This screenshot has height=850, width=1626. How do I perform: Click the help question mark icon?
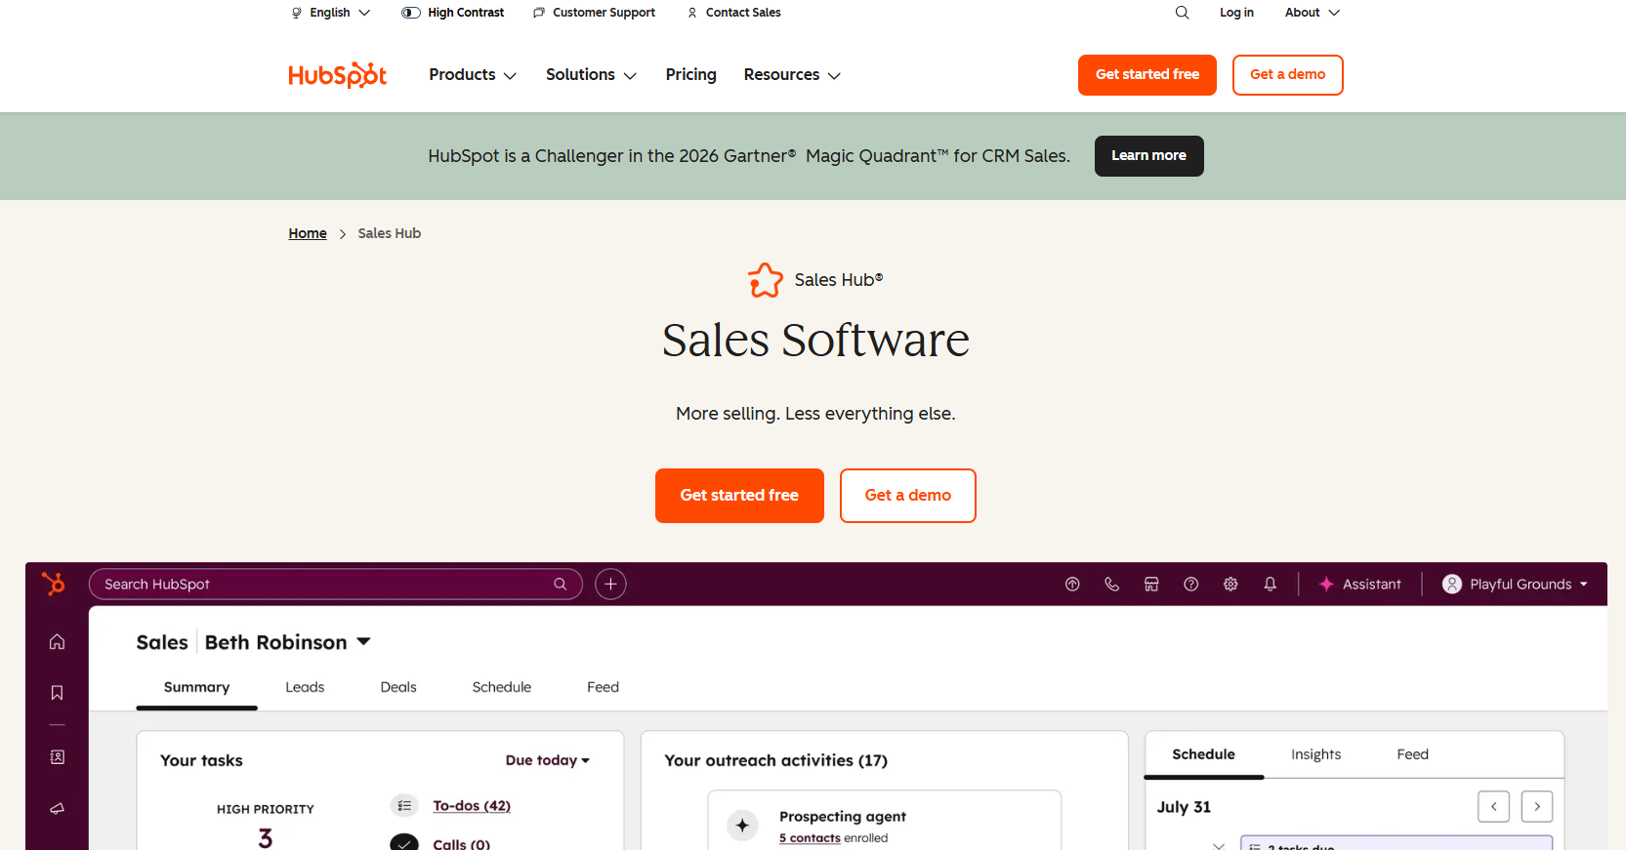click(1190, 584)
